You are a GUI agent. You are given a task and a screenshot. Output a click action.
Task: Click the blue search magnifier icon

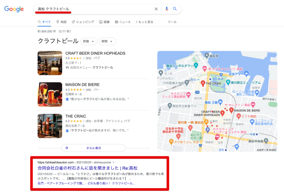coord(175,9)
